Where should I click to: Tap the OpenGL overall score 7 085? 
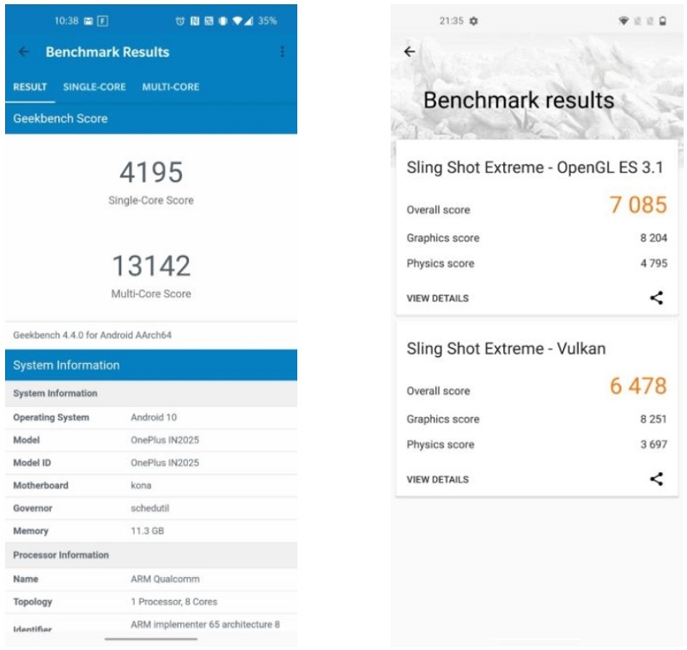tap(638, 205)
